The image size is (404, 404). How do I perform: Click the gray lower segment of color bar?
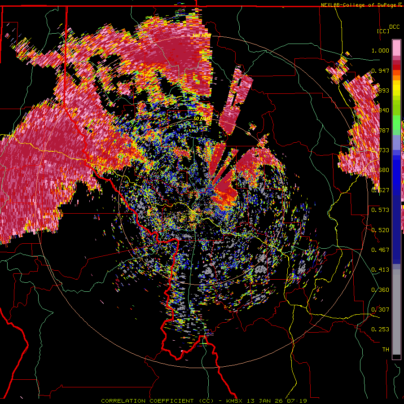pyautogui.click(x=396, y=312)
